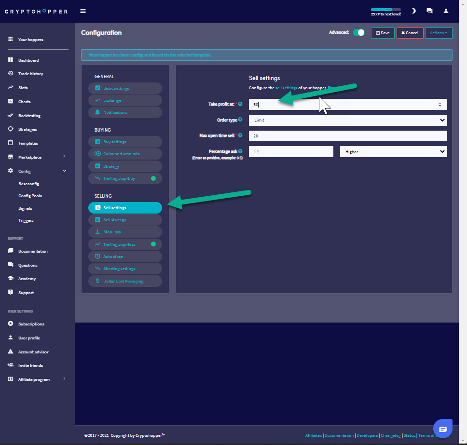The height and width of the screenshot is (445, 467).
Task: Click help icon next to Percentage ask
Action: [x=240, y=151]
